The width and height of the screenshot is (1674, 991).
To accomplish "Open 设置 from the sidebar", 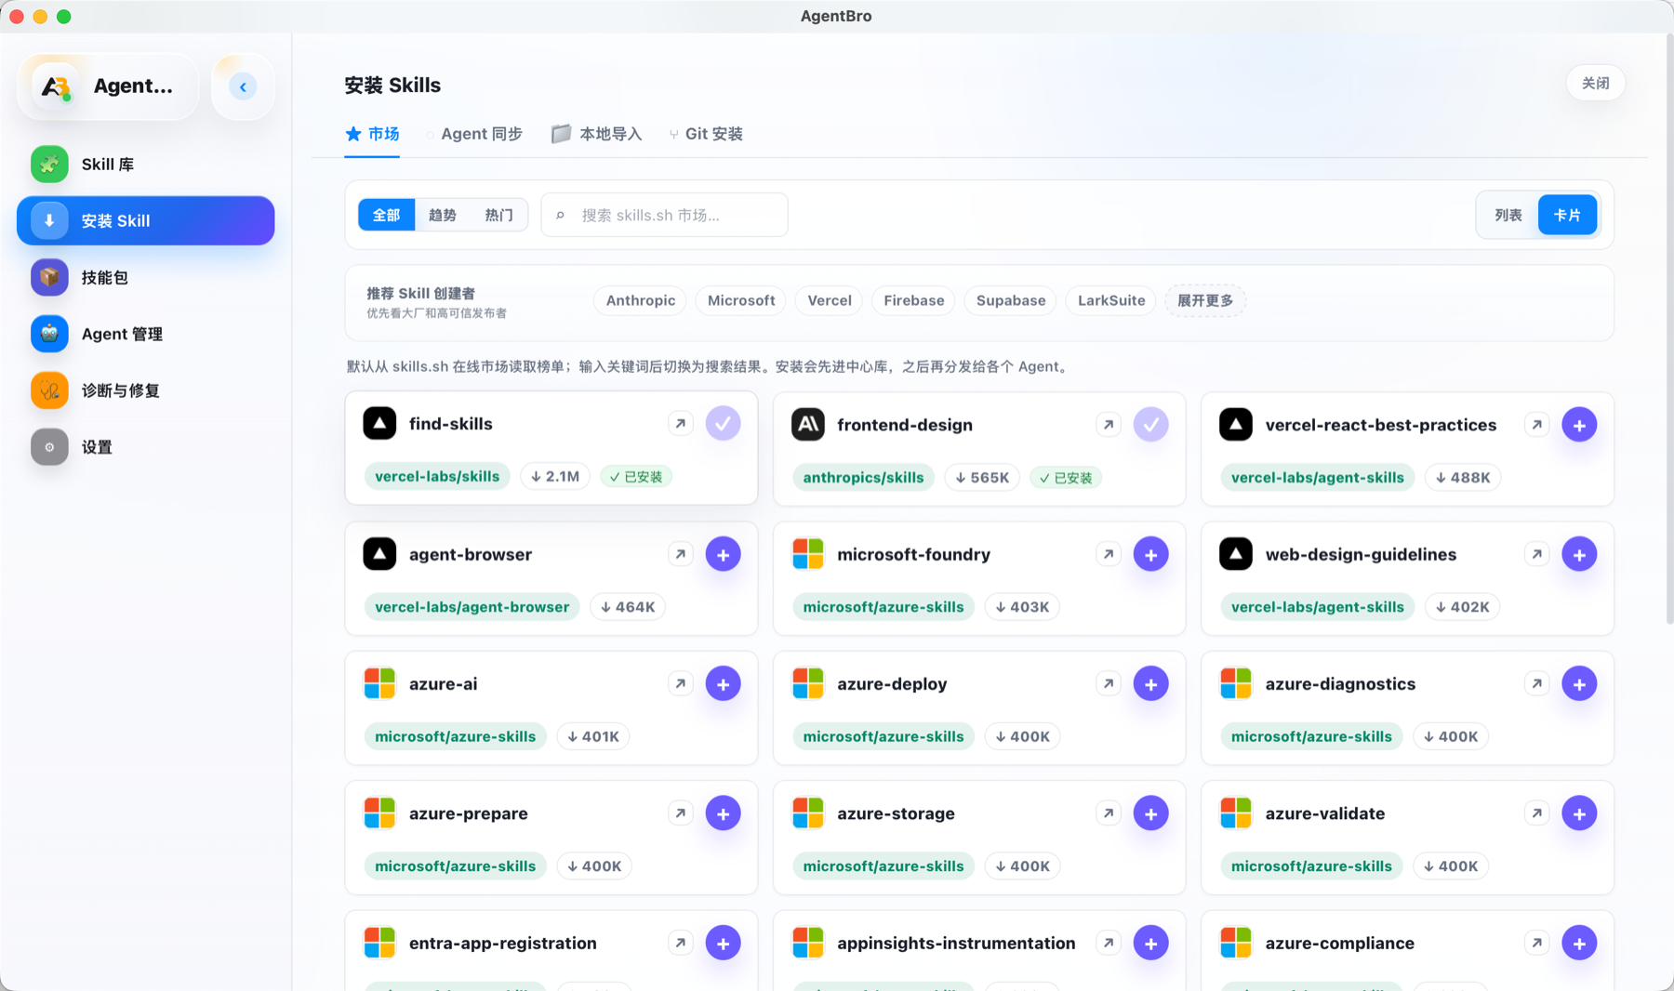I will [146, 447].
